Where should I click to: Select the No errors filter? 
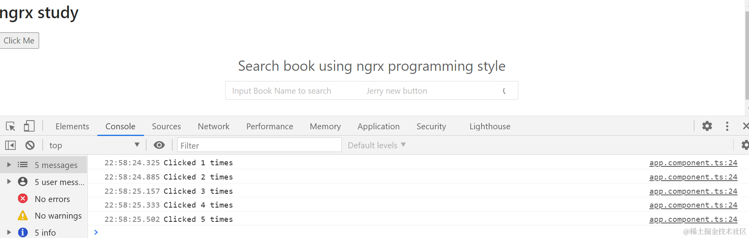coord(52,199)
